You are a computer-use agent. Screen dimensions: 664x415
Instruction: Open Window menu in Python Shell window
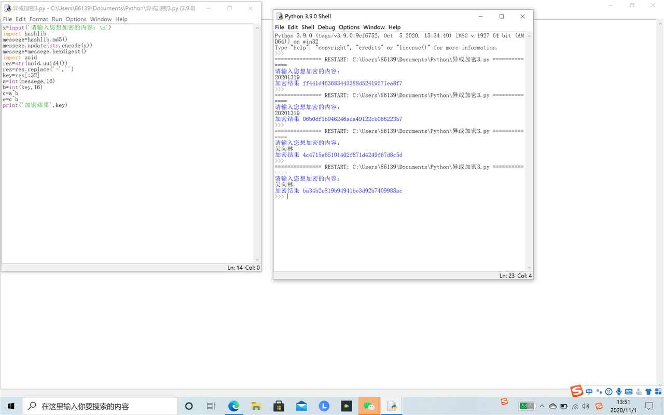374,27
